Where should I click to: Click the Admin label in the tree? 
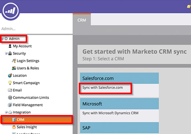[14, 39]
